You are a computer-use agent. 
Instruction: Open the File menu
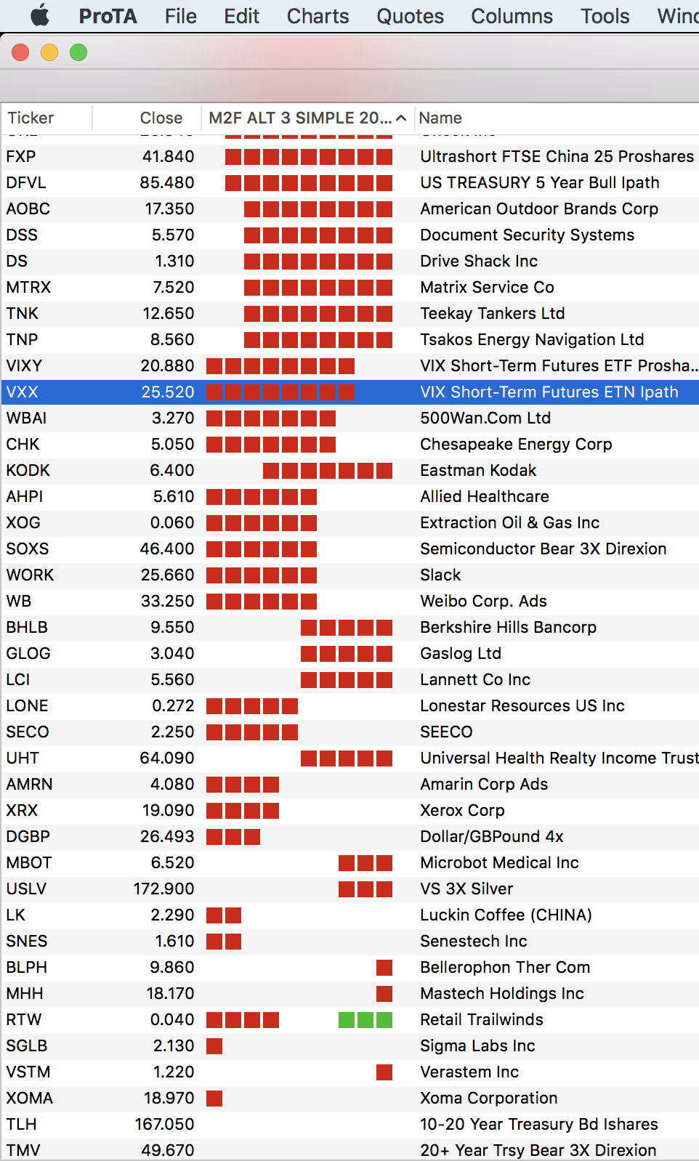[x=180, y=16]
